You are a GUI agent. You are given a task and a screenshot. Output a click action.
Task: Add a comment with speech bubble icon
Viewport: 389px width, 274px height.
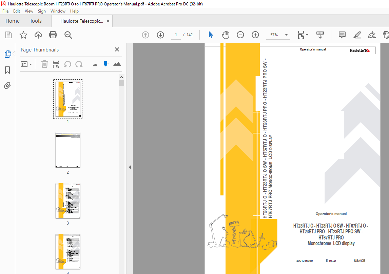click(342, 35)
